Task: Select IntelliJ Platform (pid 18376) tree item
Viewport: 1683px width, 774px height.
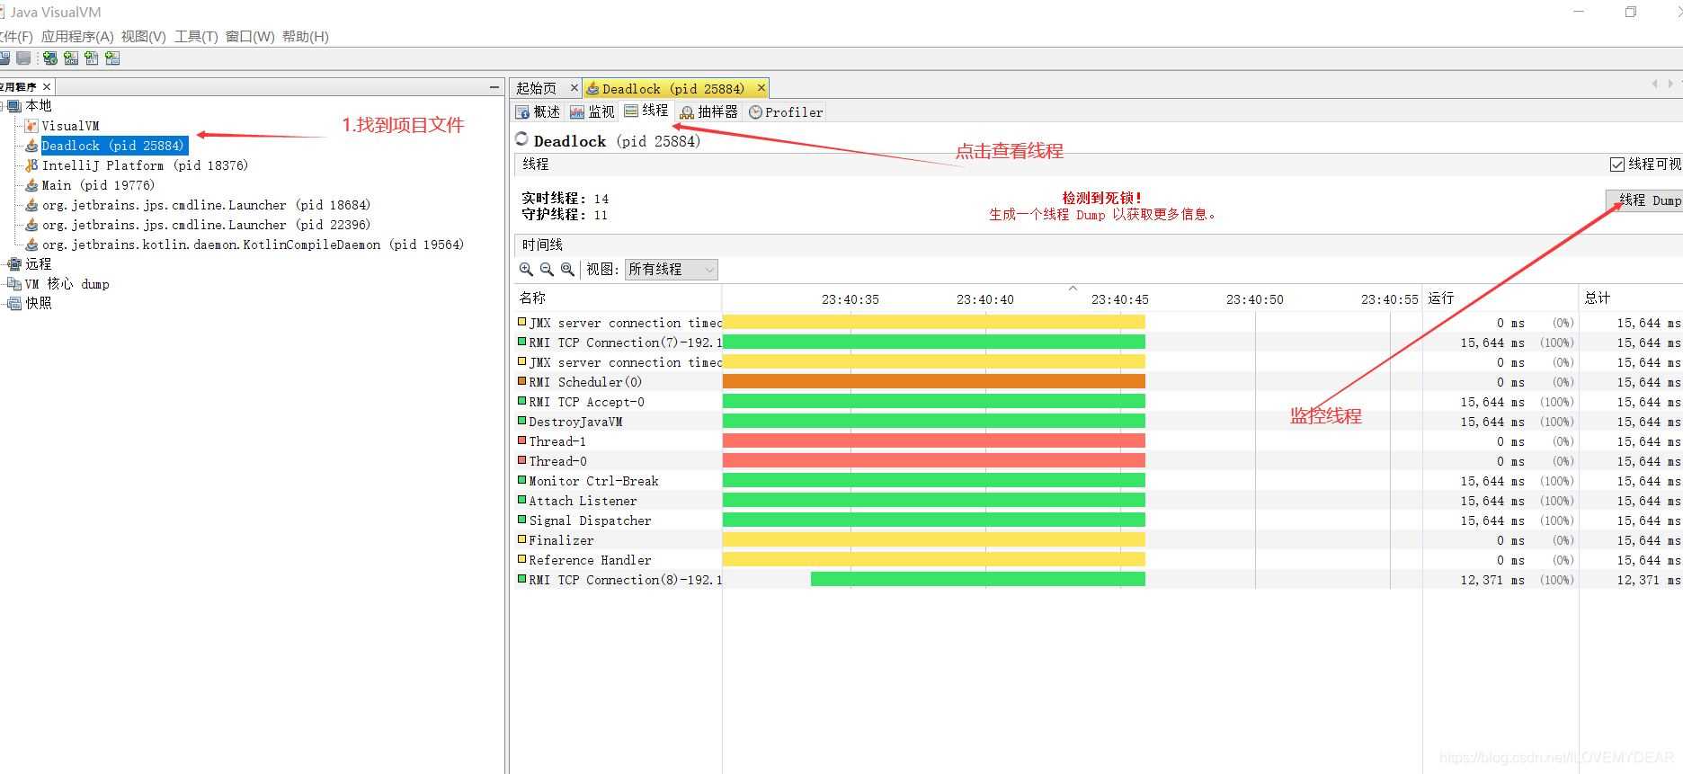Action: click(x=145, y=165)
